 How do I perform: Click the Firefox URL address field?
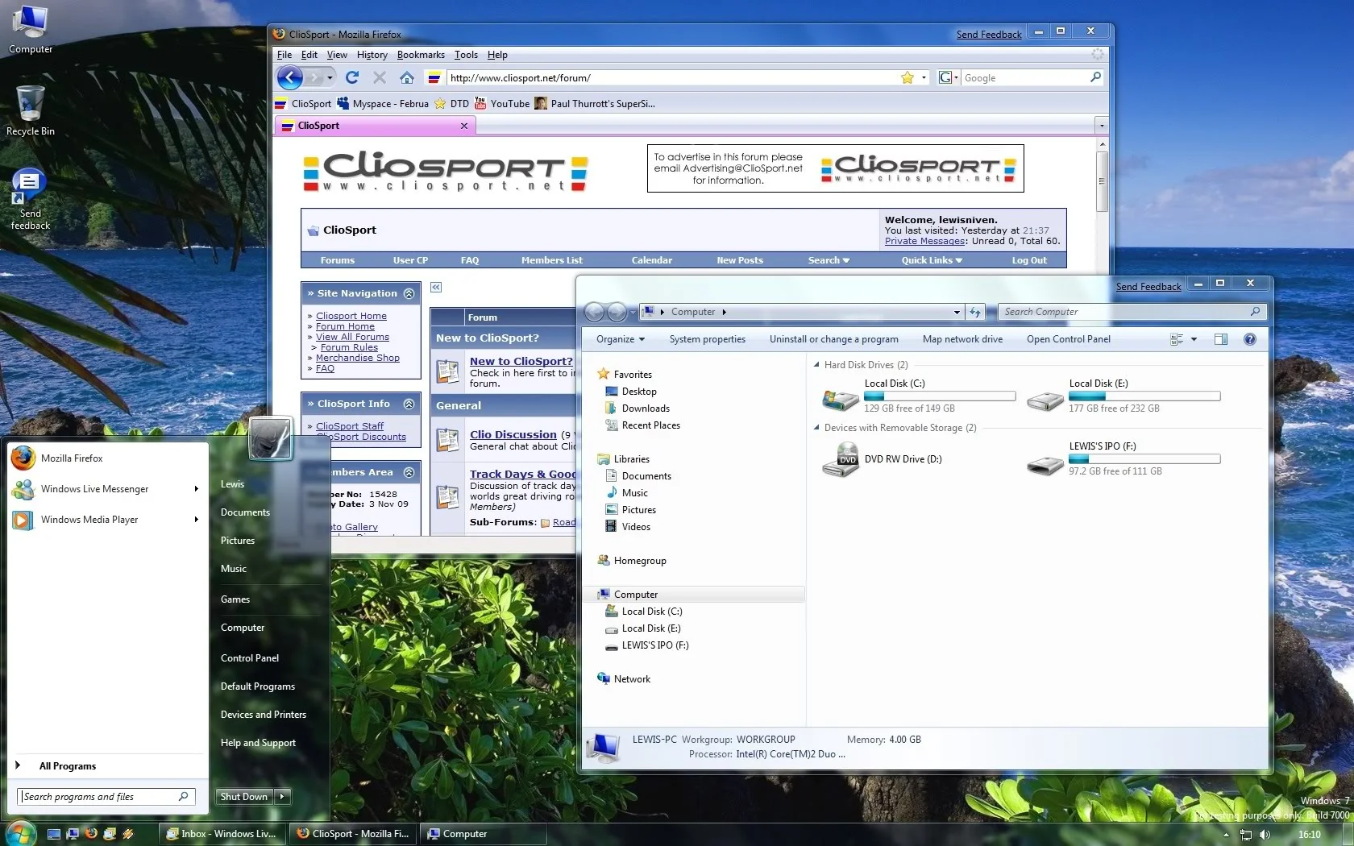click(x=674, y=77)
